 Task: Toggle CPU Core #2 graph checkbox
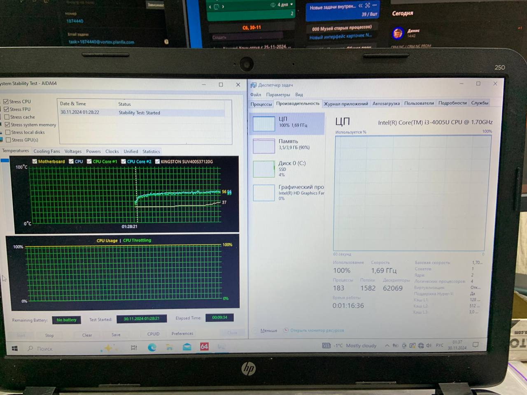(124, 161)
